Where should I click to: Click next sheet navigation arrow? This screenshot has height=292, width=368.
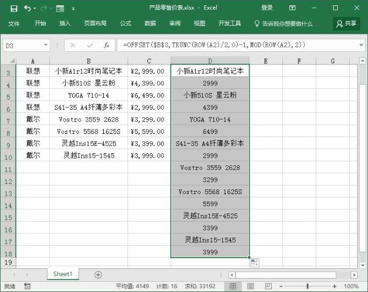27,274
